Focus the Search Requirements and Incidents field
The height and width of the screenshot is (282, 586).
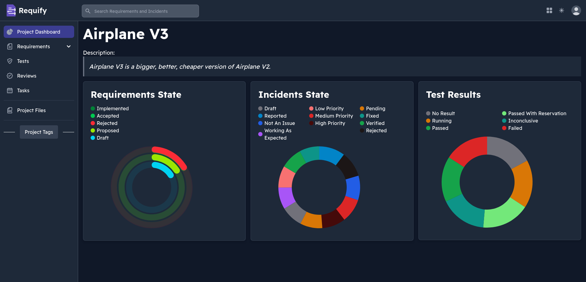point(140,11)
